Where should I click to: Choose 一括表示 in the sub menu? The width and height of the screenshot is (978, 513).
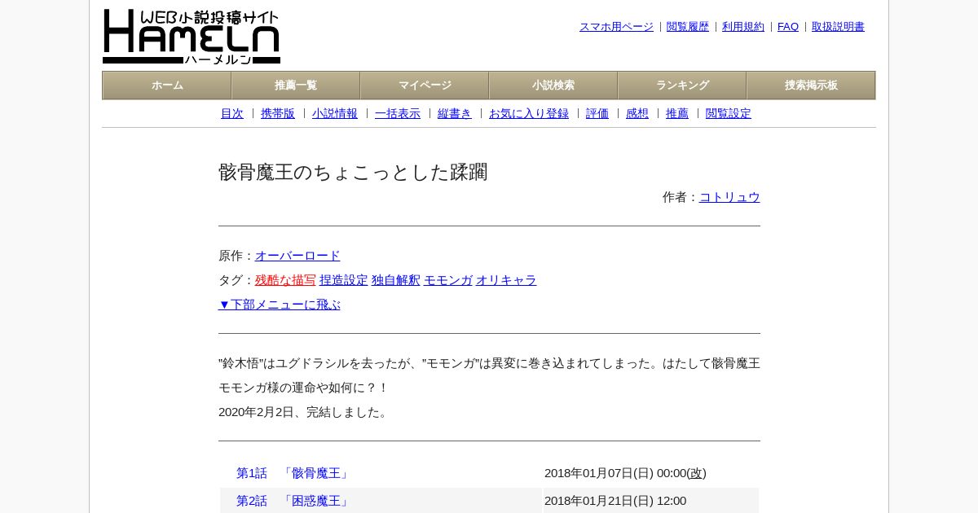click(398, 114)
